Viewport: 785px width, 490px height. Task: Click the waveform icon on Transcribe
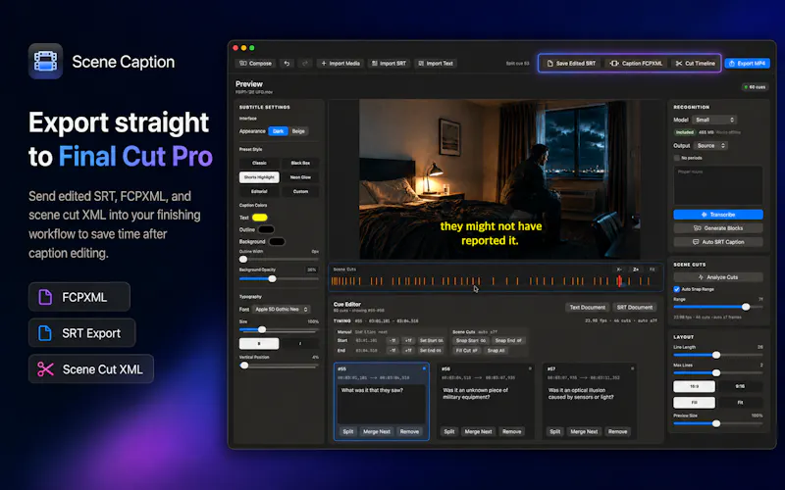click(x=705, y=215)
